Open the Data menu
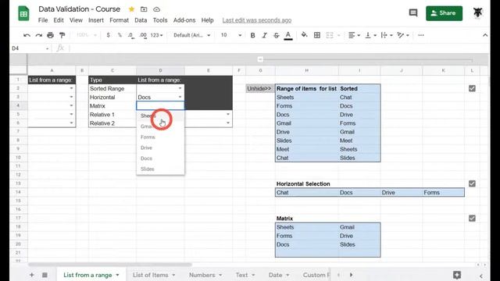The height and width of the screenshot is (281, 500). point(141,20)
